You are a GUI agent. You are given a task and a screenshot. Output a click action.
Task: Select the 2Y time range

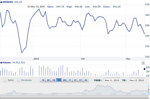pos(75,80)
